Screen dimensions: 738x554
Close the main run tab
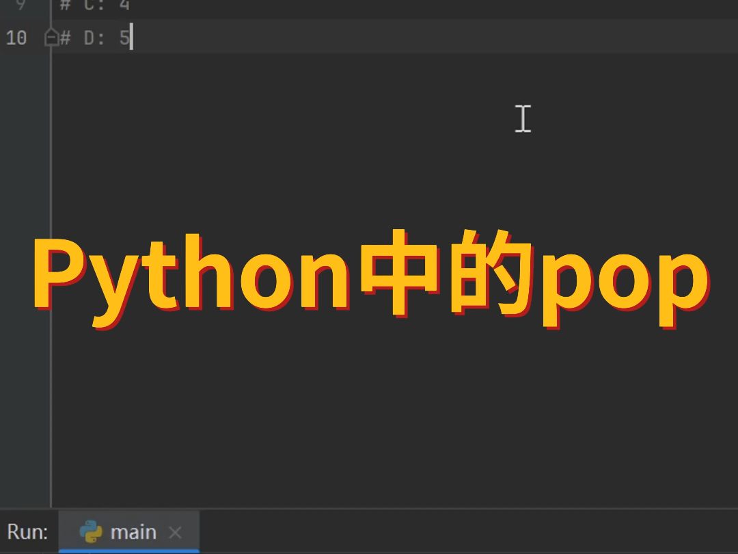pyautogui.click(x=175, y=533)
